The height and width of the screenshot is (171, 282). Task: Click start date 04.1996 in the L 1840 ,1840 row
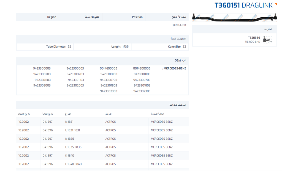click(x=48, y=164)
